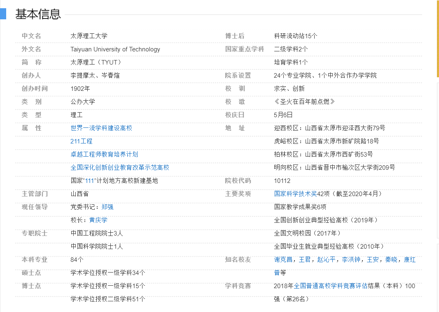Click the category value 公办大学
This screenshot has height=312, width=439.
pos(83,102)
